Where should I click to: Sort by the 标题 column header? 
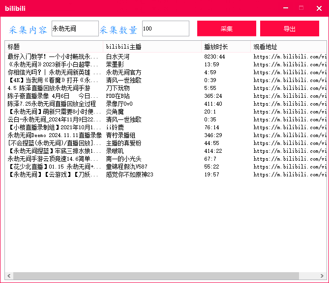point(54,47)
